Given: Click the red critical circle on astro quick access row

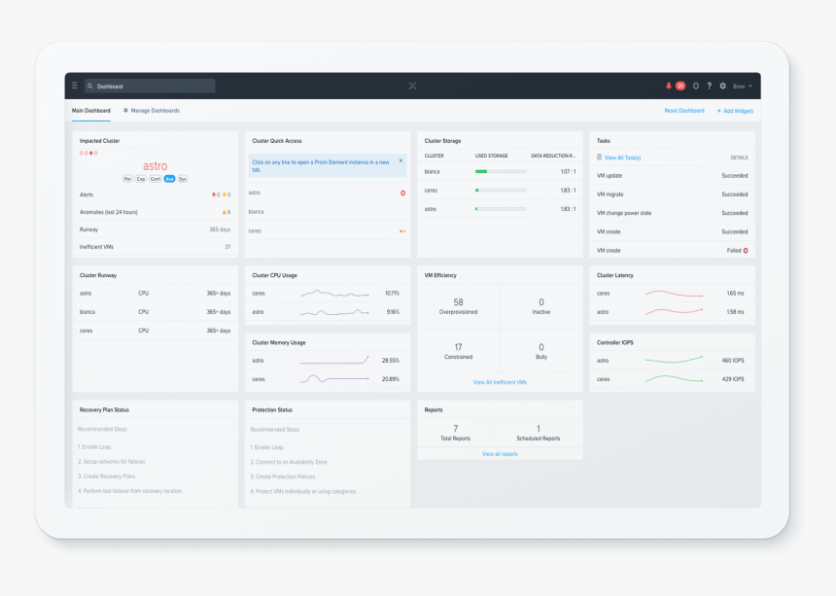Looking at the screenshot, I should (403, 193).
